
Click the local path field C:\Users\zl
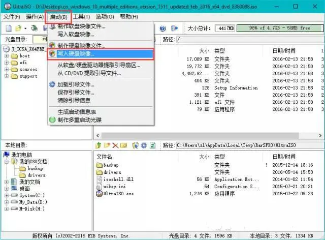pyautogui.click(x=250, y=145)
